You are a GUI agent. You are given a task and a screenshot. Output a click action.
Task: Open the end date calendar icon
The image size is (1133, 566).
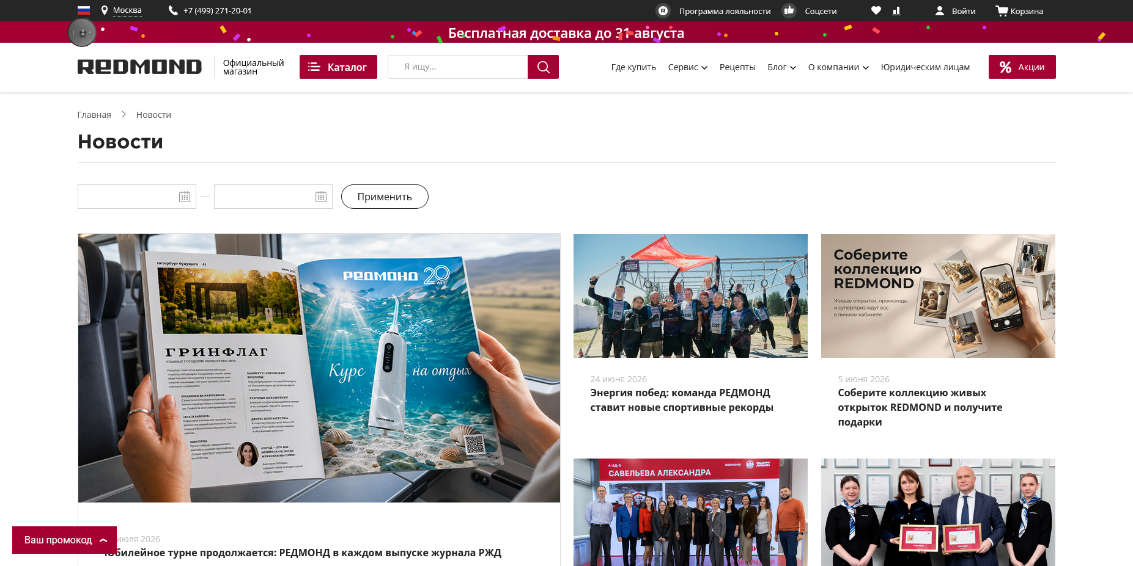(x=321, y=197)
